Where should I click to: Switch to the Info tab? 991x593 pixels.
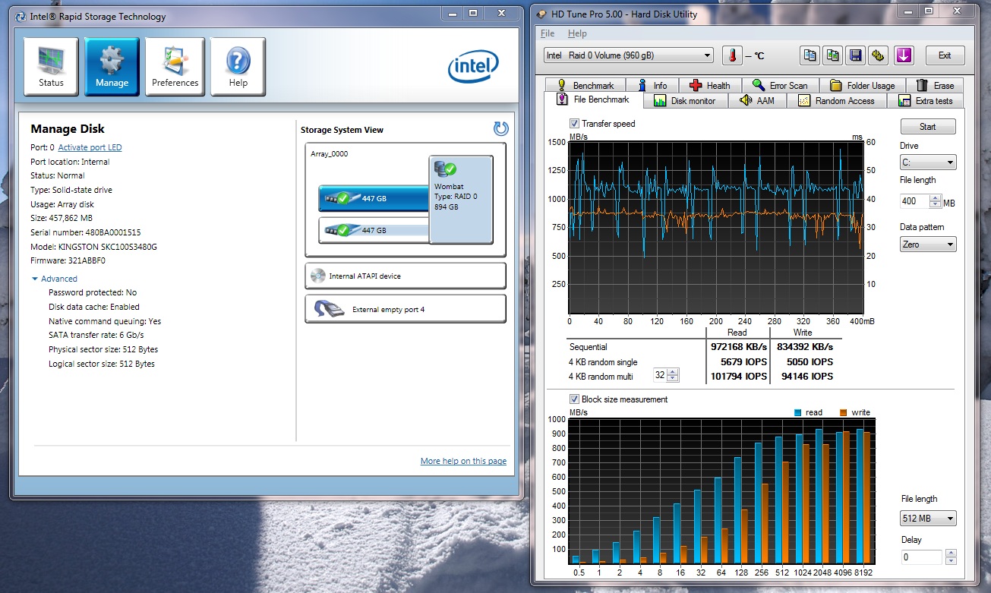652,85
